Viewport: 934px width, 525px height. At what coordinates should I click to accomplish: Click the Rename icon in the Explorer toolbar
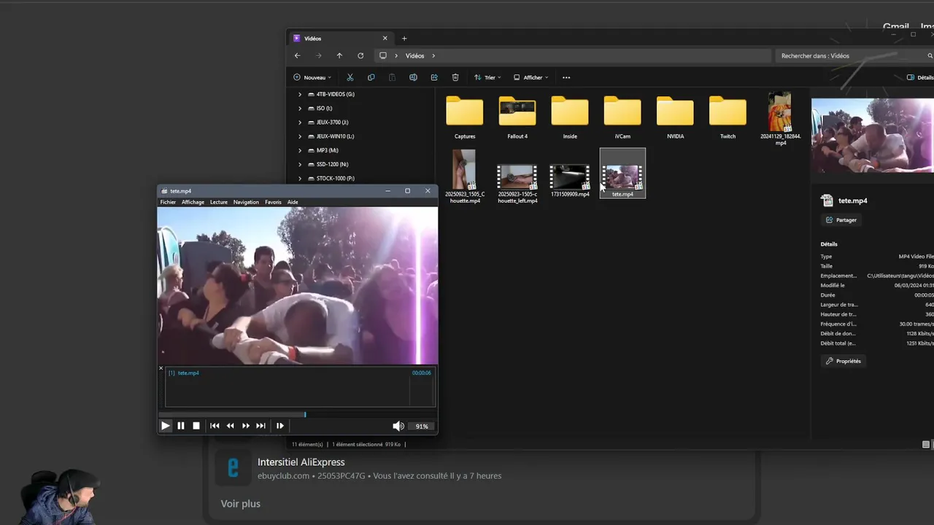pos(413,77)
